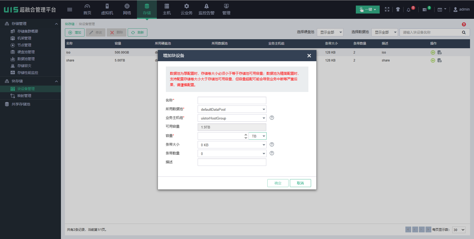Click the fullscreen expand icon in header
474x239 pixels.
(x=387, y=10)
